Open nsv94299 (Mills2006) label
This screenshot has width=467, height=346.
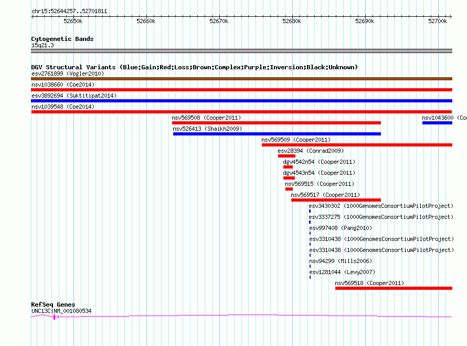point(341,261)
